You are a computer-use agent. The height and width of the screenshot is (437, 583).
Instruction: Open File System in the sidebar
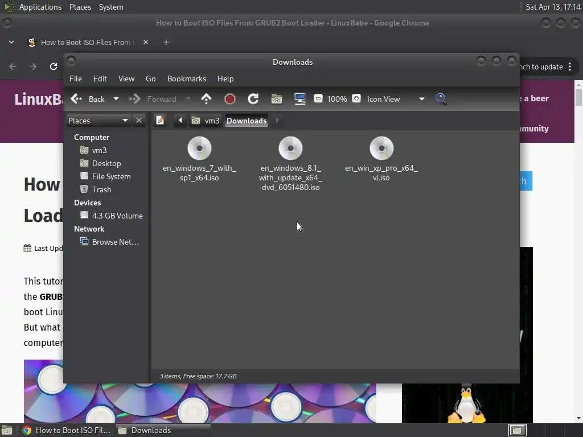pos(111,176)
